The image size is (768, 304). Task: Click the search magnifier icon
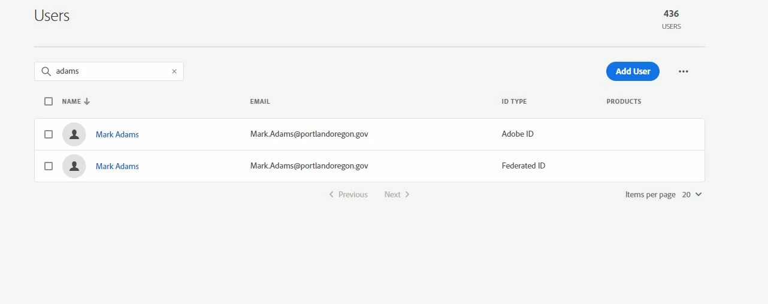(x=46, y=71)
